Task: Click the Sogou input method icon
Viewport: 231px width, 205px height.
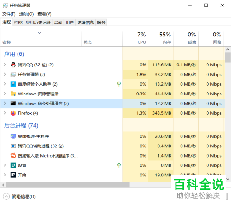Action: point(13,156)
